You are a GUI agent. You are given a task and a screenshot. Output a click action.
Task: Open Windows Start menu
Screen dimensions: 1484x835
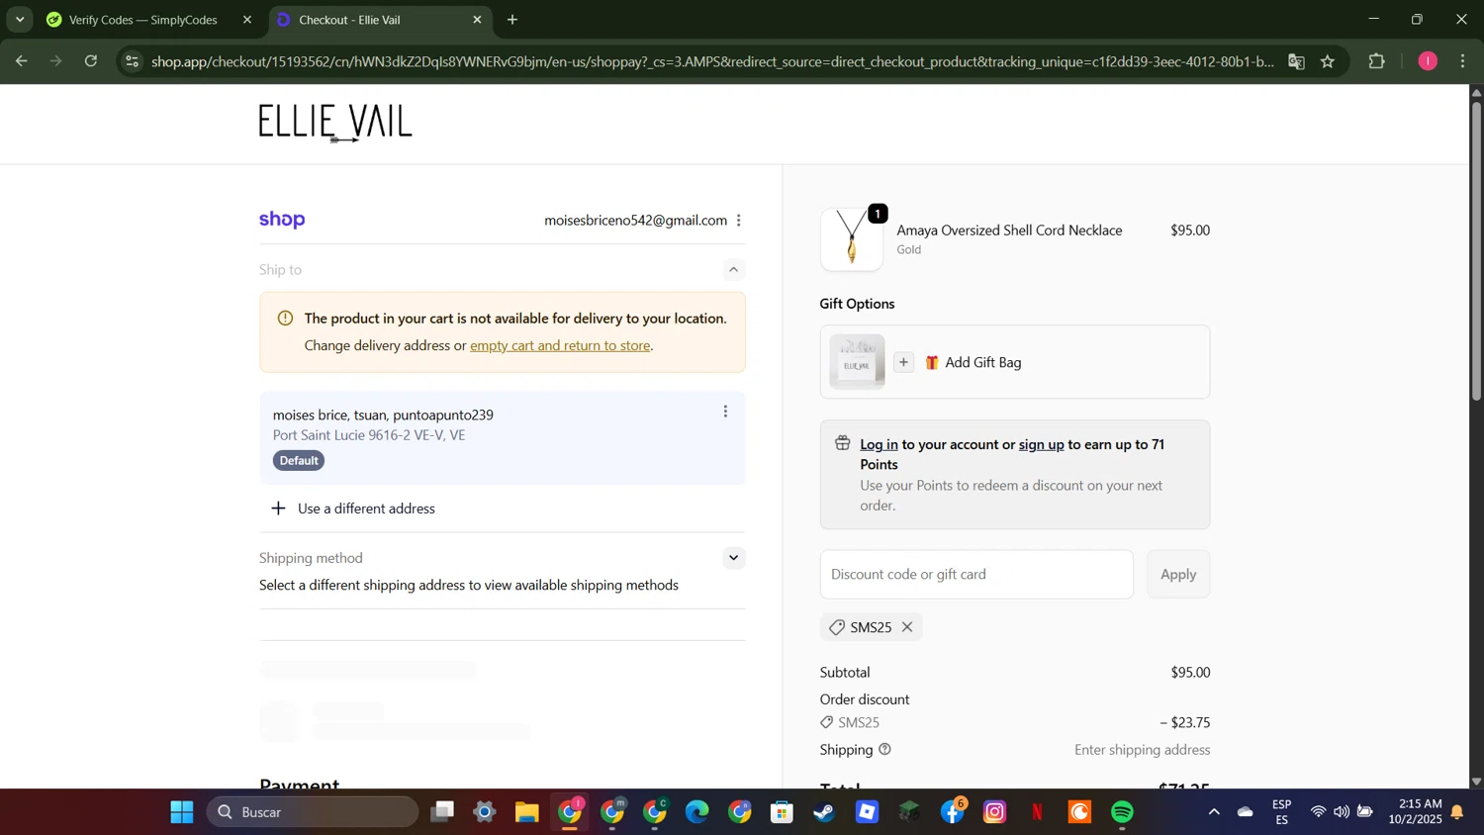(x=181, y=812)
